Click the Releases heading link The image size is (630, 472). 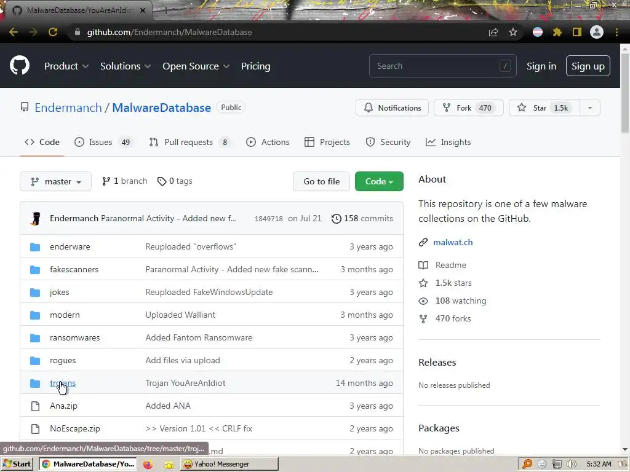tap(437, 363)
